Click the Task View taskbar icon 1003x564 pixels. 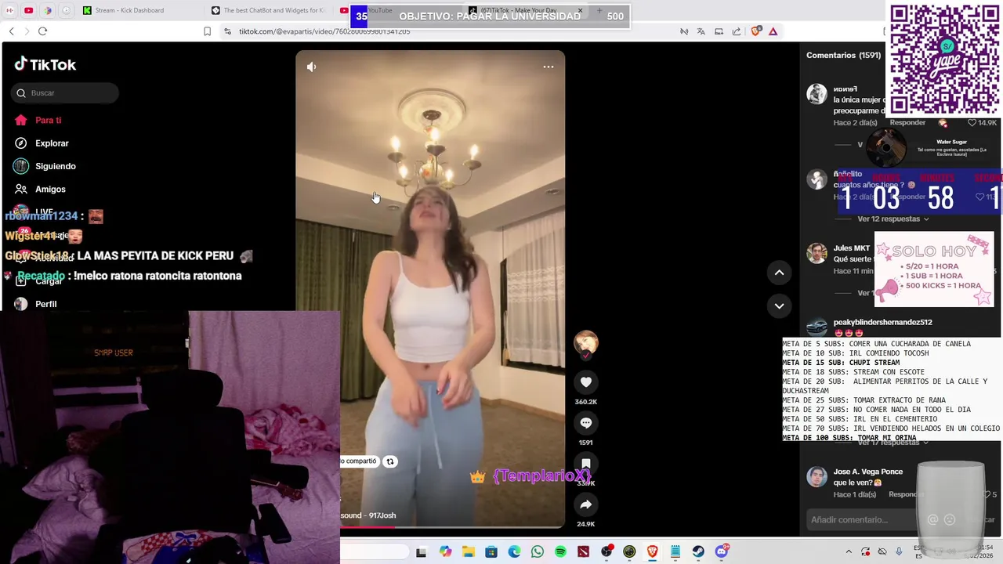(421, 552)
